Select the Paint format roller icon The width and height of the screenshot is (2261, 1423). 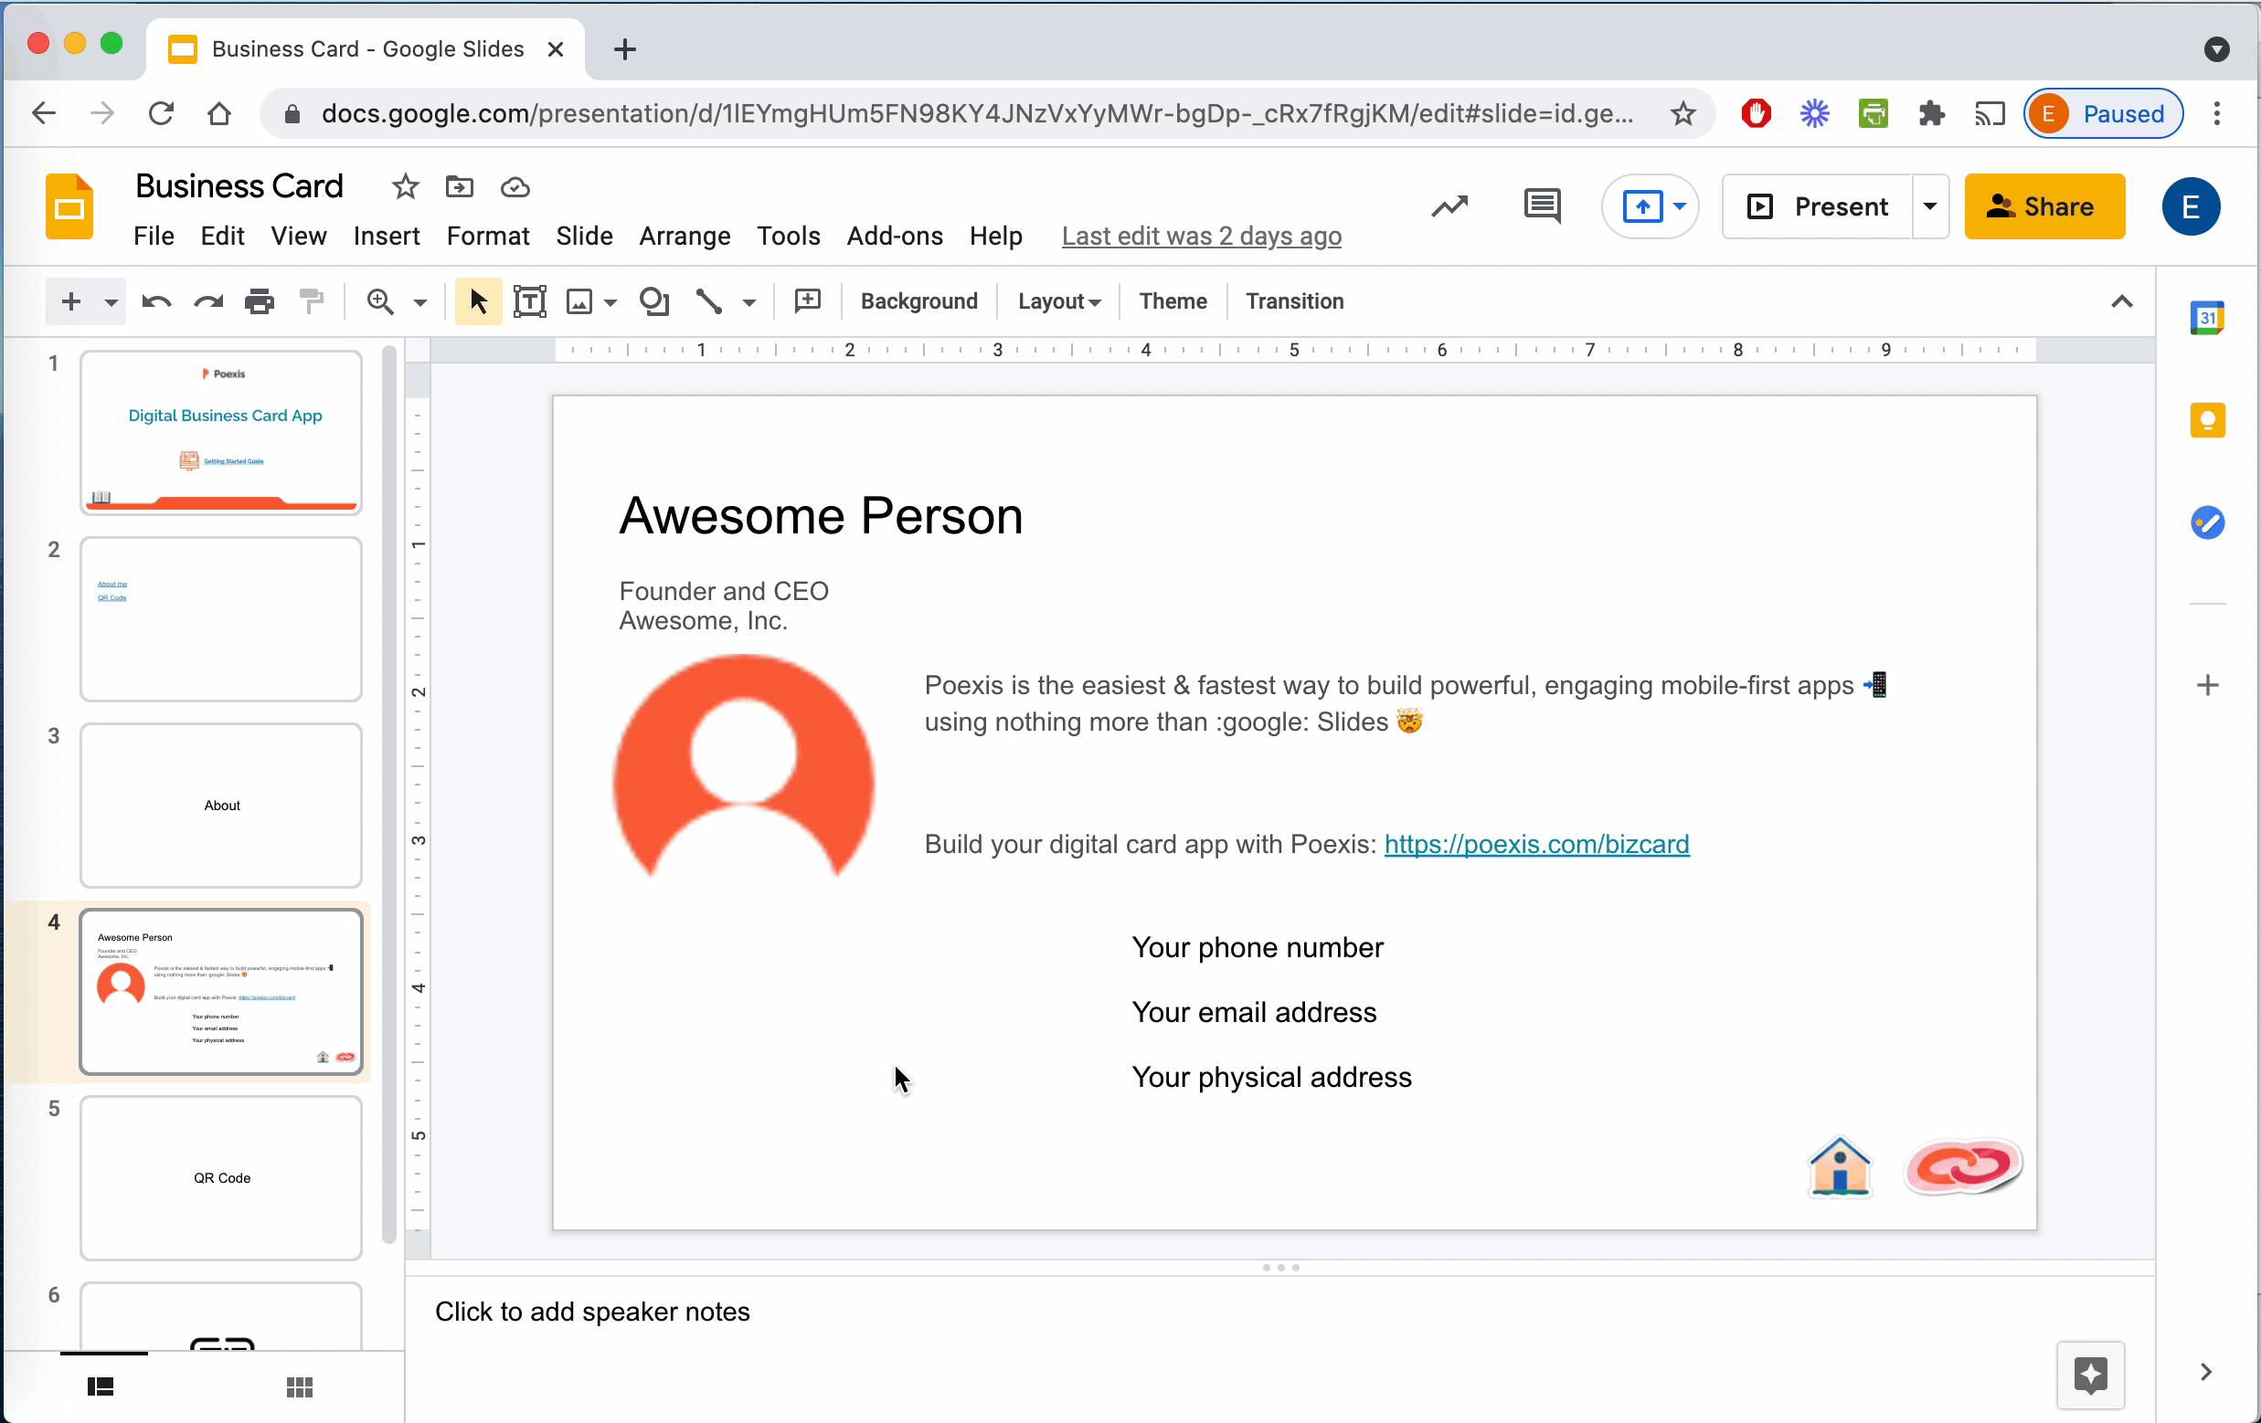point(311,301)
